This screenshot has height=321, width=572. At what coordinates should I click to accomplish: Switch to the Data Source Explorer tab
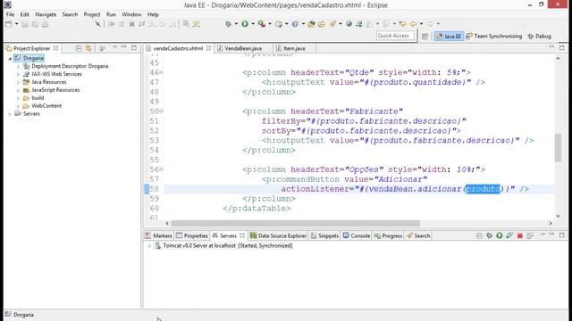coord(278,235)
